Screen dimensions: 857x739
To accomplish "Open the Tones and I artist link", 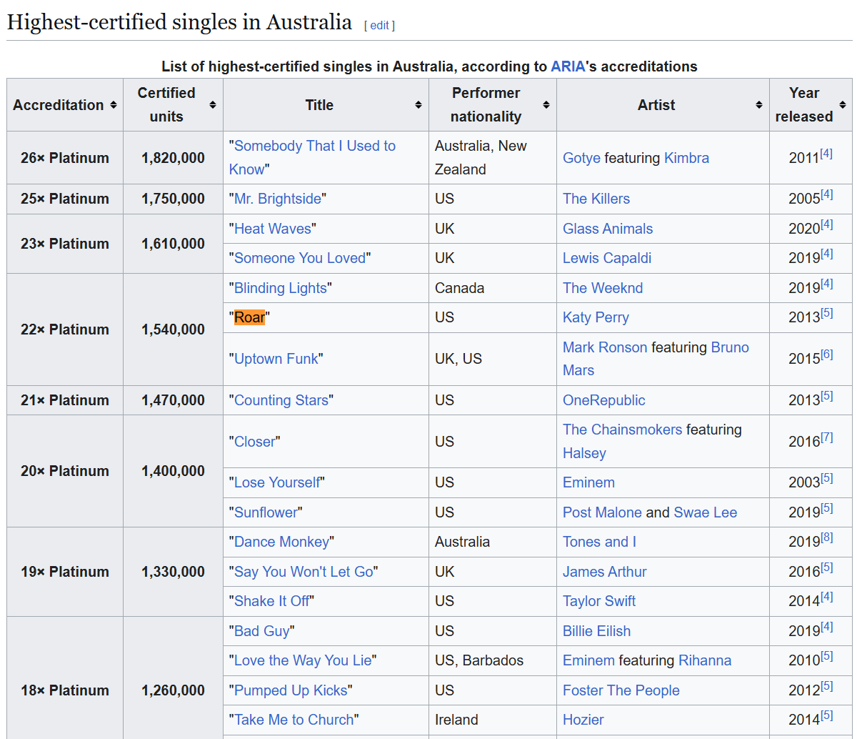I will pos(600,542).
